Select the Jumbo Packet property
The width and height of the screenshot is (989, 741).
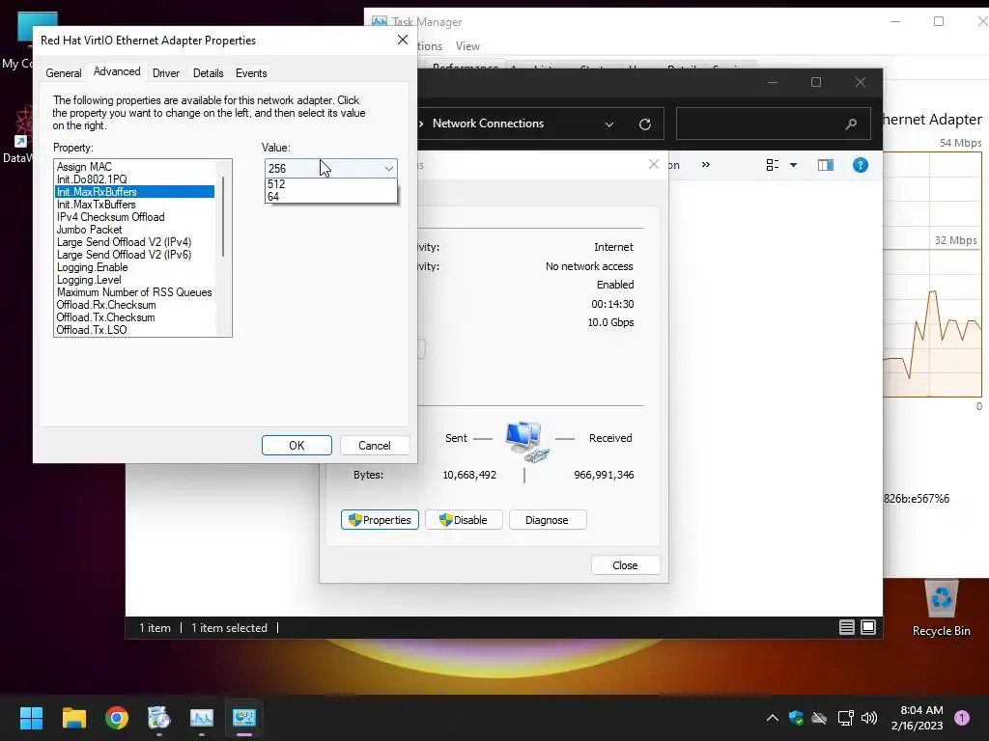[x=135, y=230]
